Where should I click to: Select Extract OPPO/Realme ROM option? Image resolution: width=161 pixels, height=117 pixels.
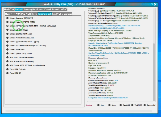31,26
